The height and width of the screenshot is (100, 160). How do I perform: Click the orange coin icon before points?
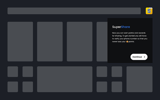click(127, 42)
